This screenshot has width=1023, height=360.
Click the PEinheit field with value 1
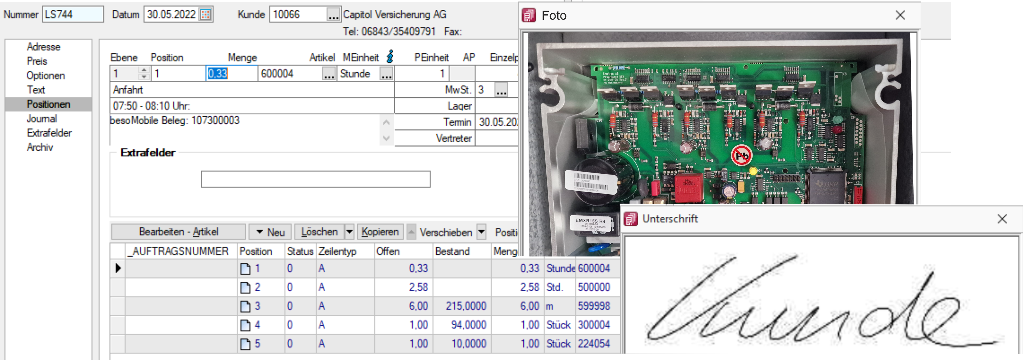point(422,74)
